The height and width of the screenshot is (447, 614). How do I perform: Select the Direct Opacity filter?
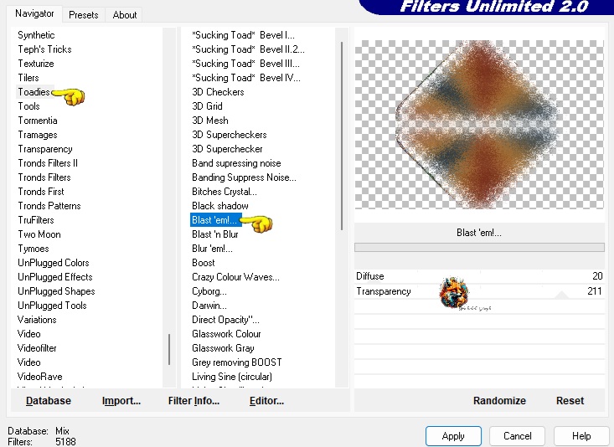tap(225, 320)
